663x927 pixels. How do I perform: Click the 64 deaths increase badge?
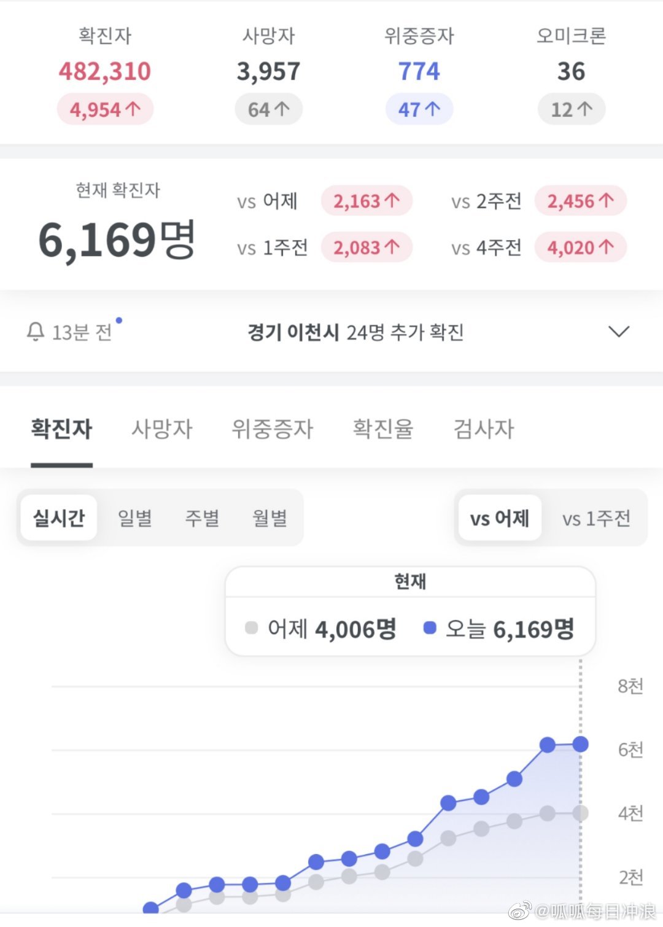click(268, 110)
